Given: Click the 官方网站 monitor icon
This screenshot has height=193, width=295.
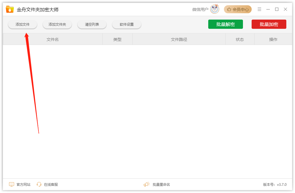Looking at the screenshot, I should pos(12,184).
